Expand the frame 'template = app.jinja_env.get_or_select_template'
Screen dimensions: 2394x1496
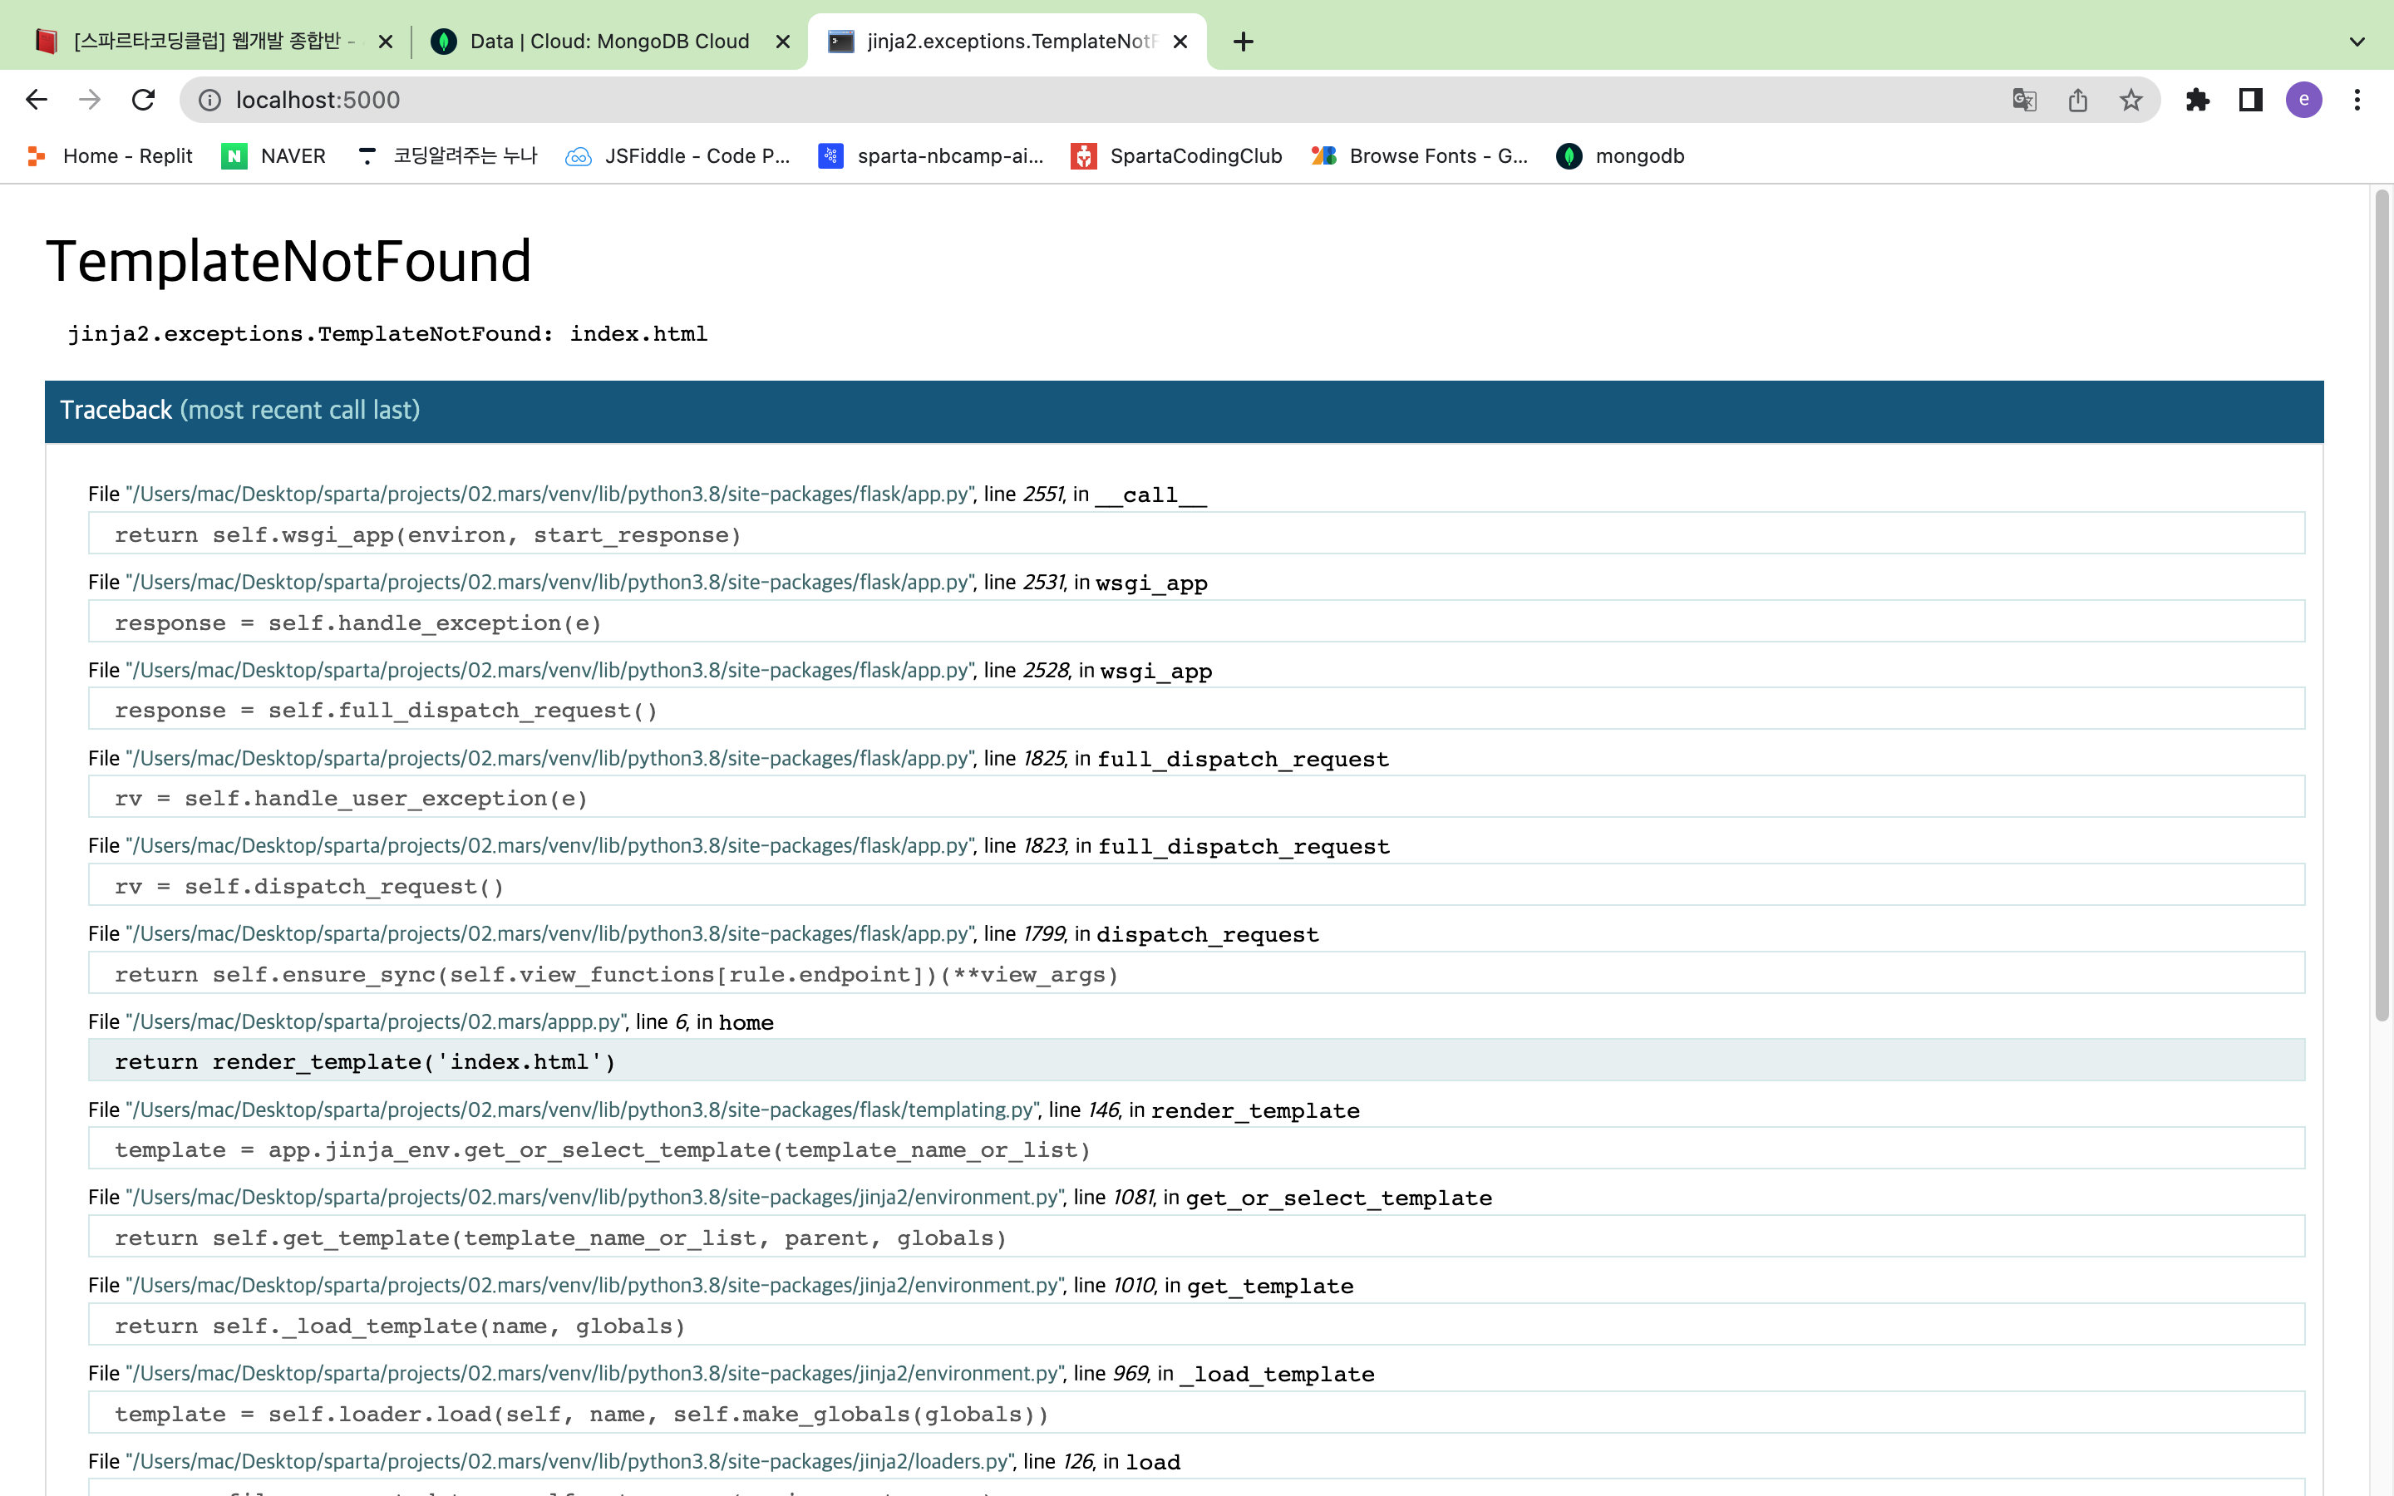(x=1196, y=1149)
